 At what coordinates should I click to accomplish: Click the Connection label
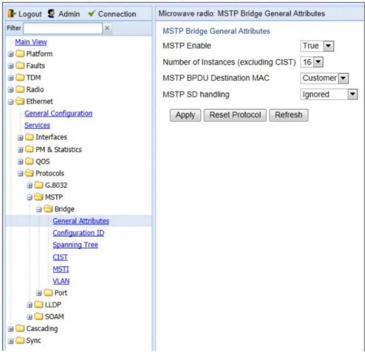[x=117, y=14]
